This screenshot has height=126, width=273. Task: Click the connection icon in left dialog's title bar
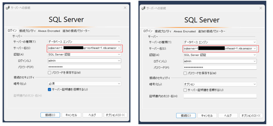click(8, 8)
